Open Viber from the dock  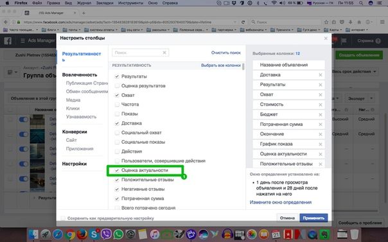(x=106, y=234)
